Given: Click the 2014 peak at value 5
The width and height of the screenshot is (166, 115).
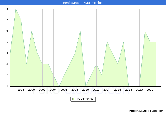Looking at the screenshot, I should (x=107, y=42).
